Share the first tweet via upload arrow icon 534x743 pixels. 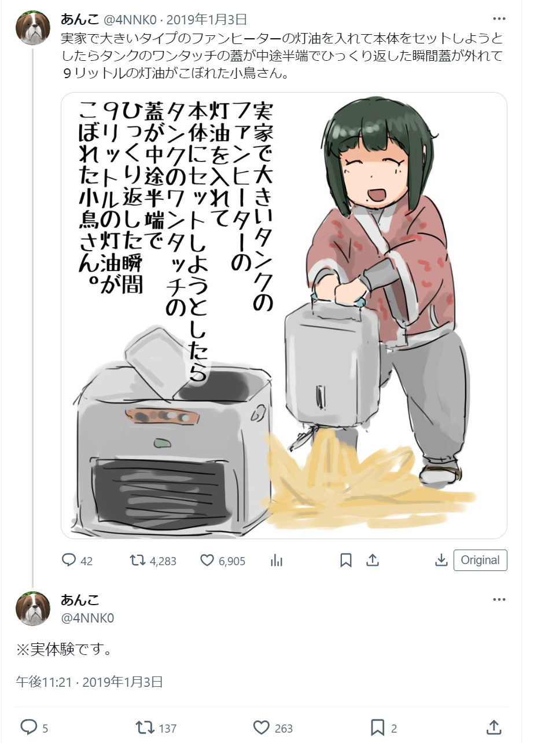[x=373, y=560]
